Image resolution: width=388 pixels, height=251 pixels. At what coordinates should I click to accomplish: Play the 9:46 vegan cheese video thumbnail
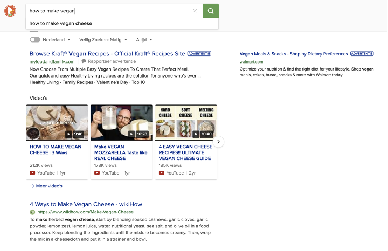point(57,123)
